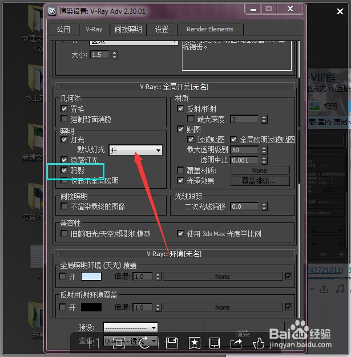Toggle the 光泽效果 glossy effects checkbox
Viewport: 351px width, 357px height.
[x=180, y=181]
